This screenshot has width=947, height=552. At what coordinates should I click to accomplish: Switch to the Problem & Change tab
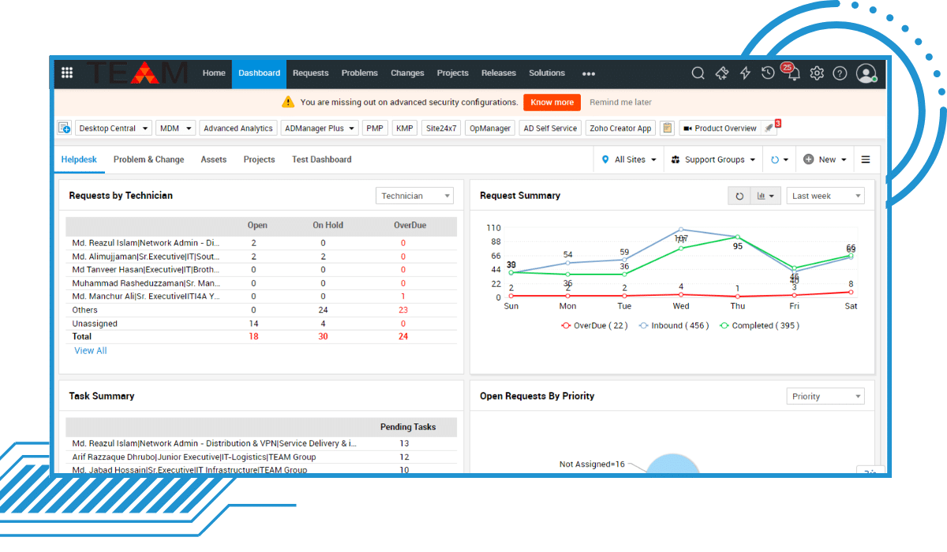point(148,159)
